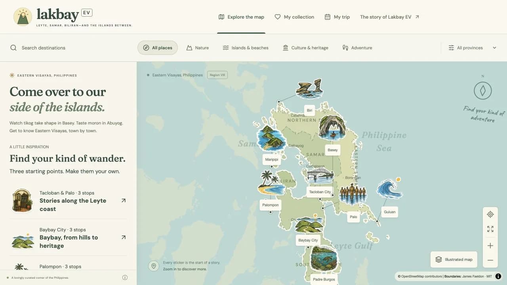Filter by Islands & beaches
Viewport: 507px width, 285px height.
tap(246, 48)
